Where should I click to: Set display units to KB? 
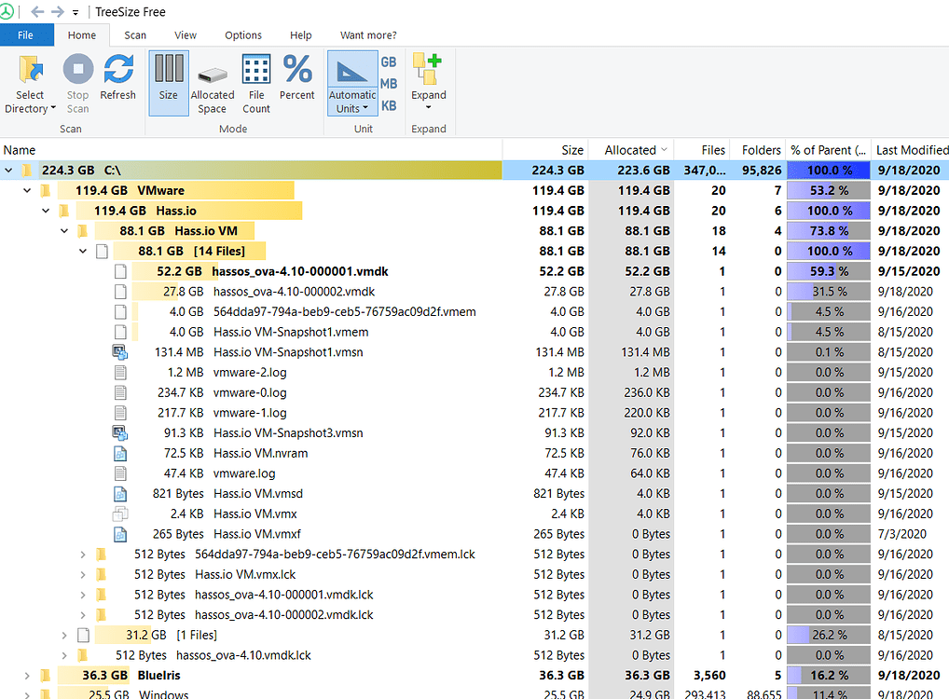point(388,103)
